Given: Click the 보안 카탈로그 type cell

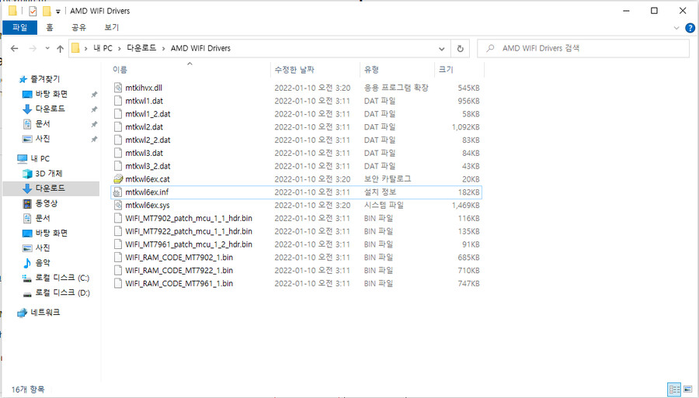Looking at the screenshot, I should [x=388, y=179].
